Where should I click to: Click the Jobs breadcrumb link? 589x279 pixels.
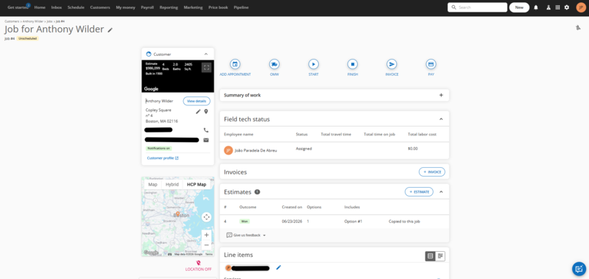49,21
